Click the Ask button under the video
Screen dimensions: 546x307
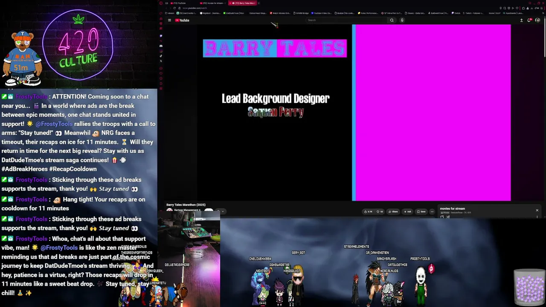click(x=407, y=211)
